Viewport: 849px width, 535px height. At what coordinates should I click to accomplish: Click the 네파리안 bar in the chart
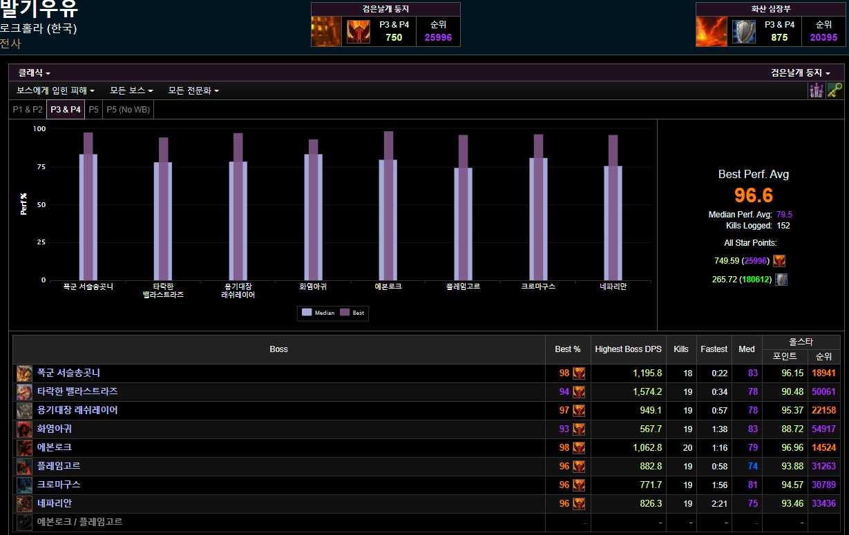(x=613, y=208)
